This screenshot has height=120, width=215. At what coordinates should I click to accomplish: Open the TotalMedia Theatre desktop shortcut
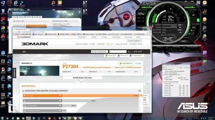tap(22, 3)
